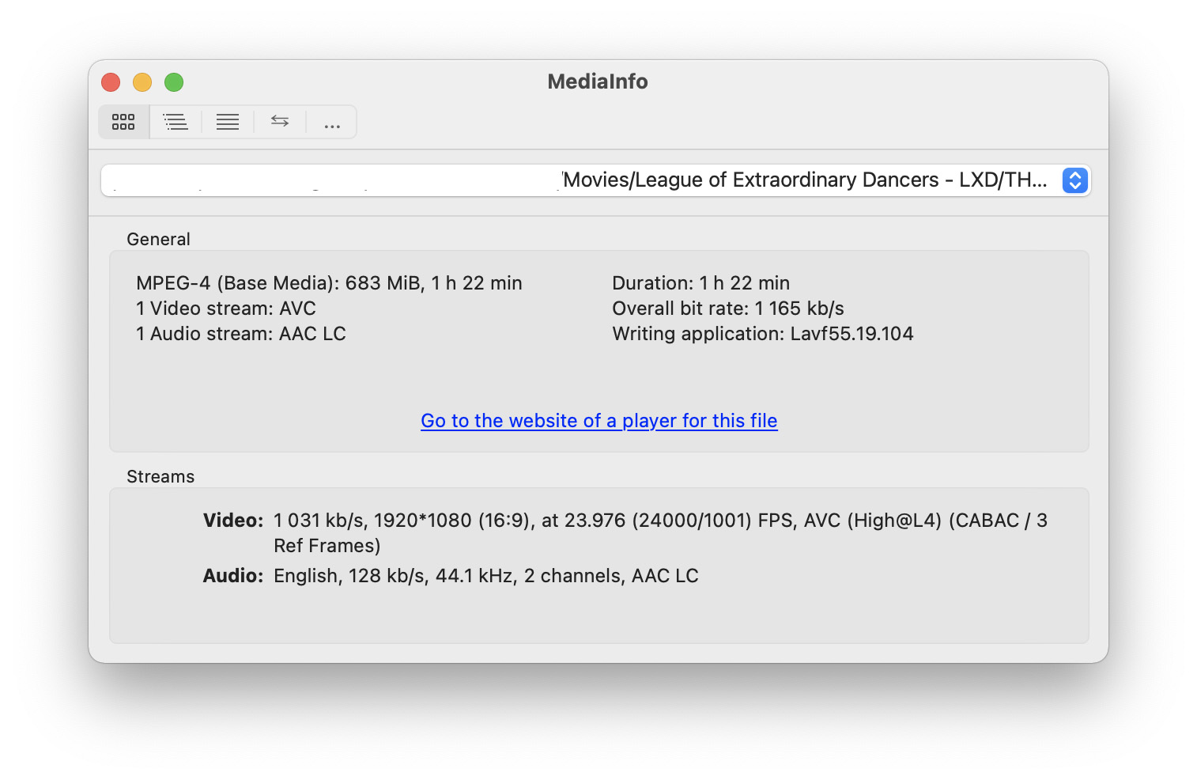Viewport: 1197px width, 780px height.
Task: Close the MediaInfo window
Action: 111,82
